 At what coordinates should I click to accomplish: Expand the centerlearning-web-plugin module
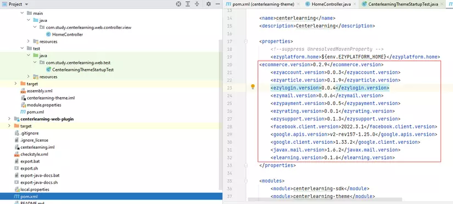pos(9,119)
